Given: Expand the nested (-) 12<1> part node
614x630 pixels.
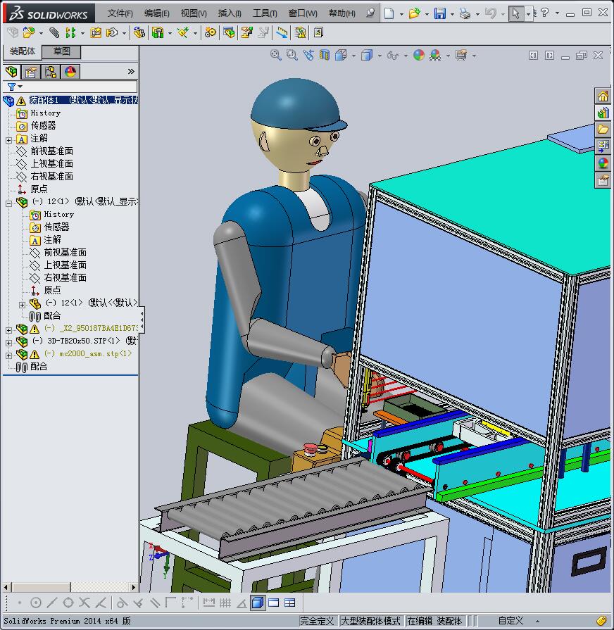Looking at the screenshot, I should pyautogui.click(x=22, y=305).
